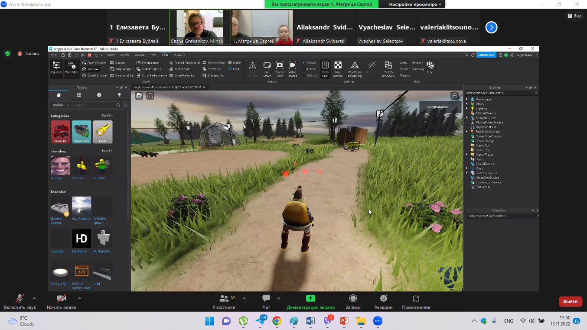Open the Object Browser
587x330 pixels.
point(95,75)
